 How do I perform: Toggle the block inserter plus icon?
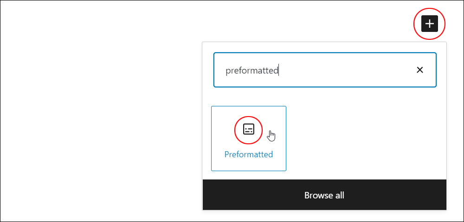point(429,24)
